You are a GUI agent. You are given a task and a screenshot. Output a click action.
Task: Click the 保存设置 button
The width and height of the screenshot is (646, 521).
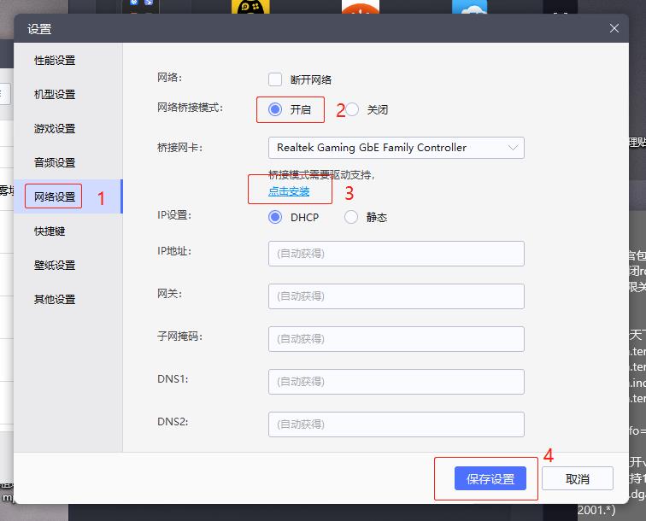(490, 479)
